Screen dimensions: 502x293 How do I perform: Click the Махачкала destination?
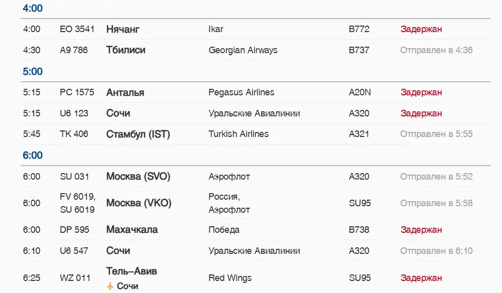pyautogui.click(x=132, y=230)
